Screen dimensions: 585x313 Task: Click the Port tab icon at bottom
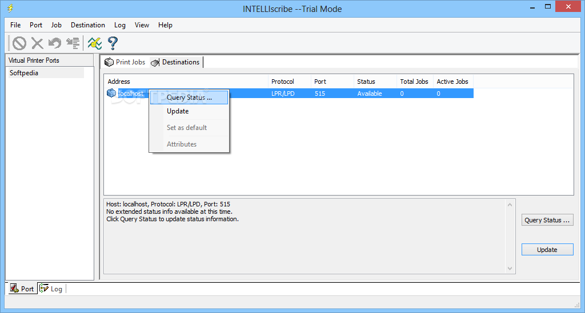click(14, 288)
